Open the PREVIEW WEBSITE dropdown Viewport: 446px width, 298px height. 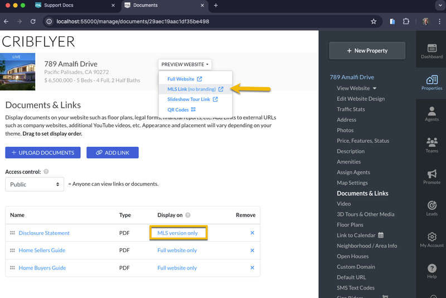(185, 64)
